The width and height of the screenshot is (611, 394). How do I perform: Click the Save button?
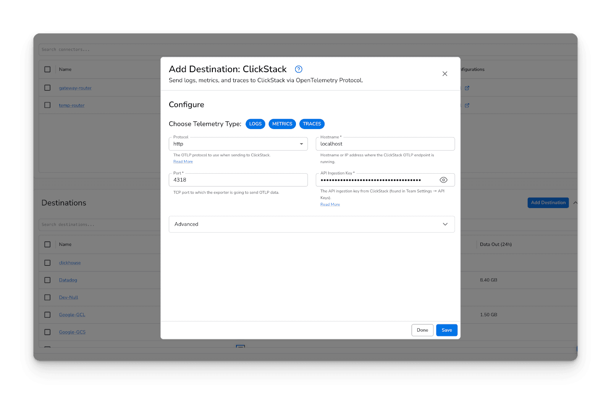[446, 330]
